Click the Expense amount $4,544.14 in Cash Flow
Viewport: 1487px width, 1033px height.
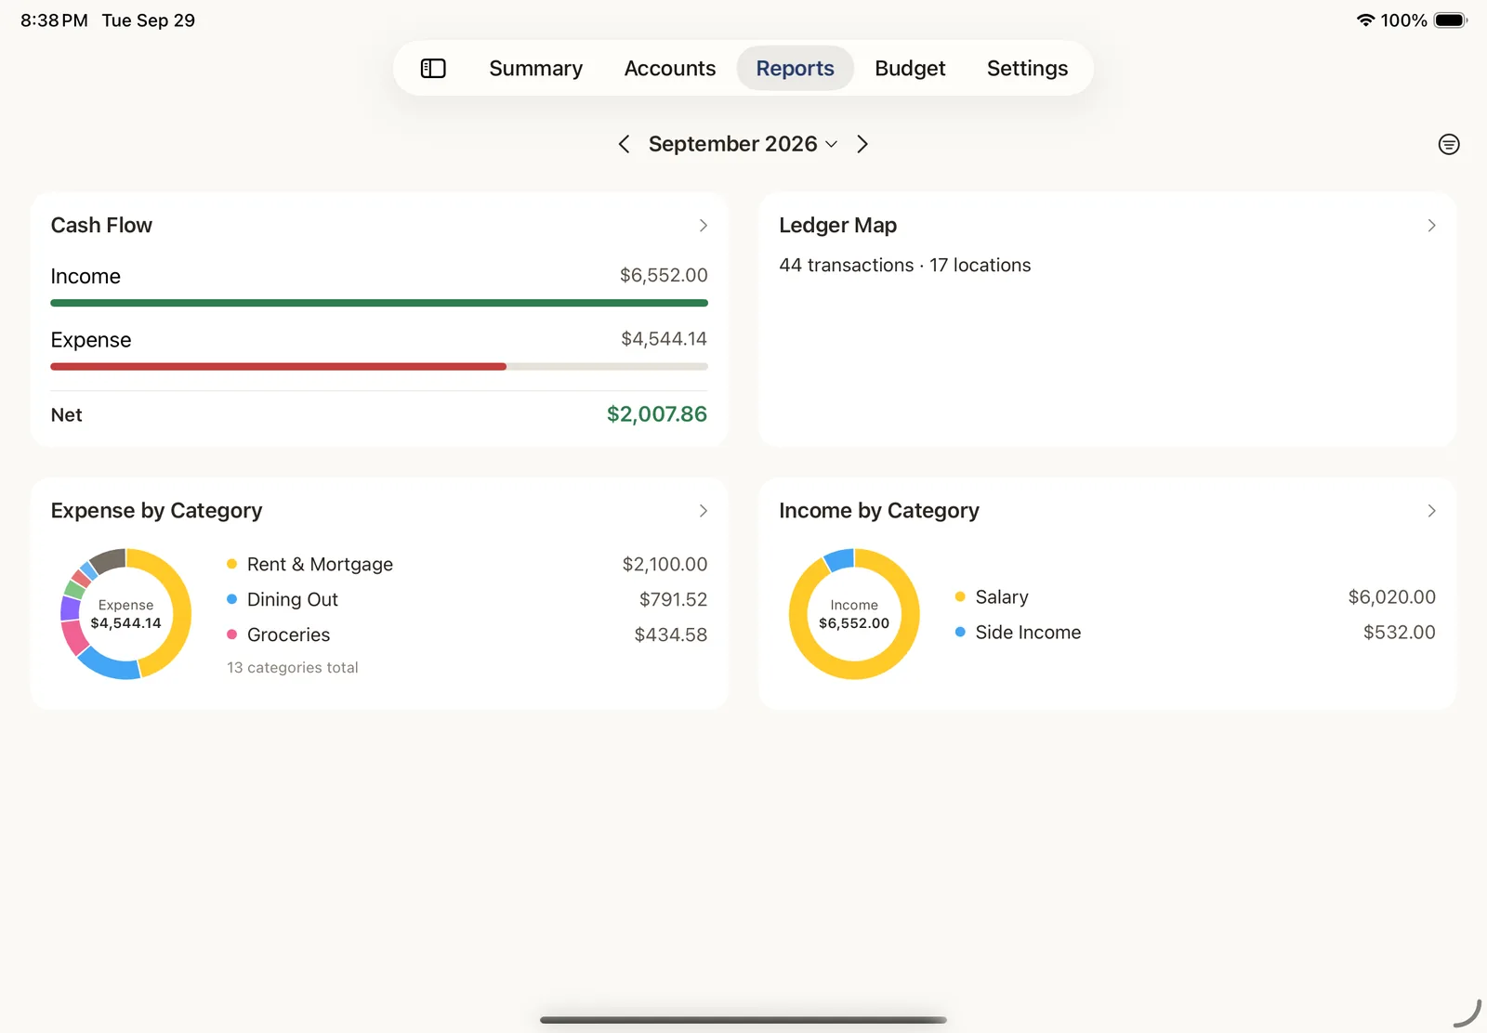664,339
